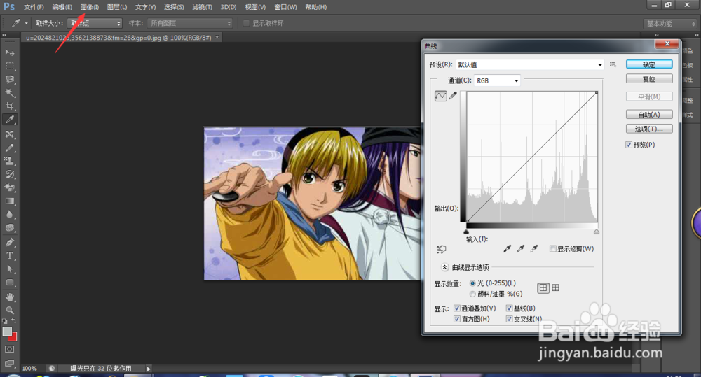Select the Horizontal Type tool
Image resolution: width=701 pixels, height=377 pixels.
point(9,255)
